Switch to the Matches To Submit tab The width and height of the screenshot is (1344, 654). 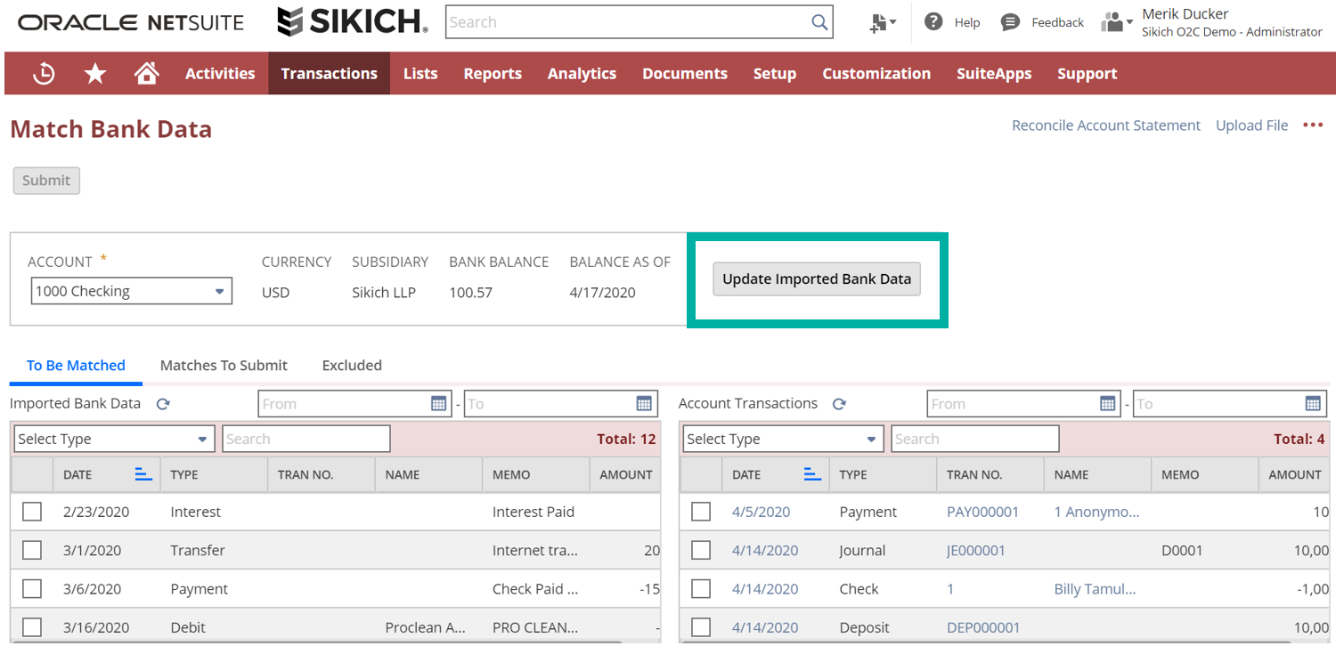point(224,365)
